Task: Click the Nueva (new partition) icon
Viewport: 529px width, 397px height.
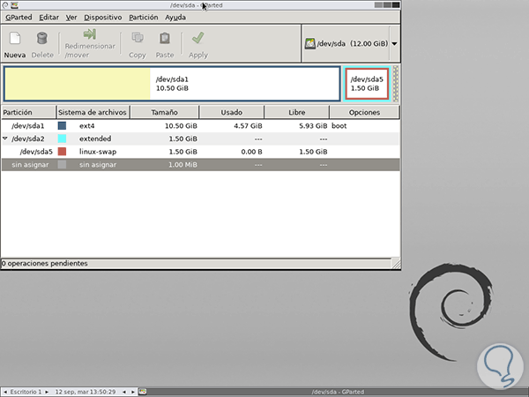Action: click(14, 38)
